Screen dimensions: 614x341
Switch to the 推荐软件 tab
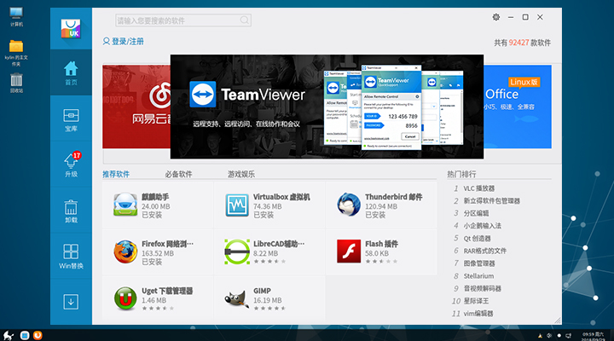(x=116, y=174)
